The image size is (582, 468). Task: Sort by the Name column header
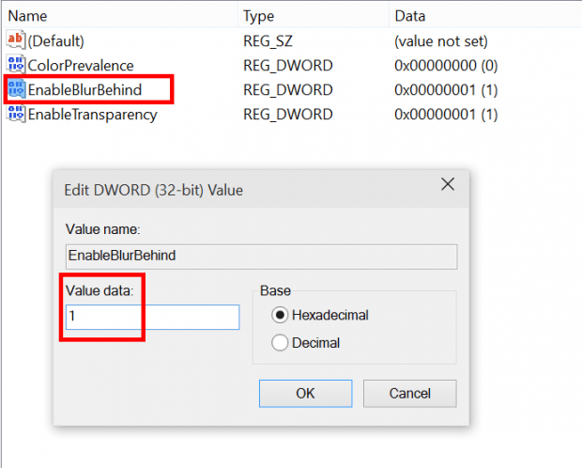click(x=27, y=16)
